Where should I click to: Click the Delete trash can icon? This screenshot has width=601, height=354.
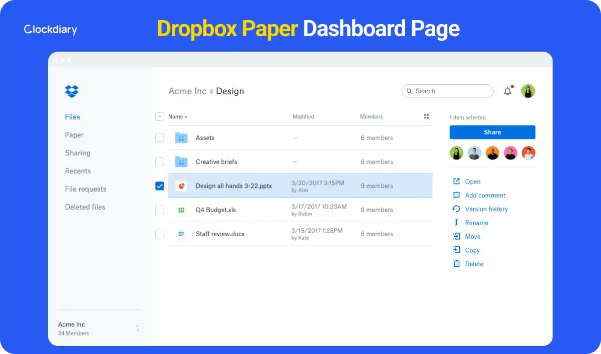456,264
